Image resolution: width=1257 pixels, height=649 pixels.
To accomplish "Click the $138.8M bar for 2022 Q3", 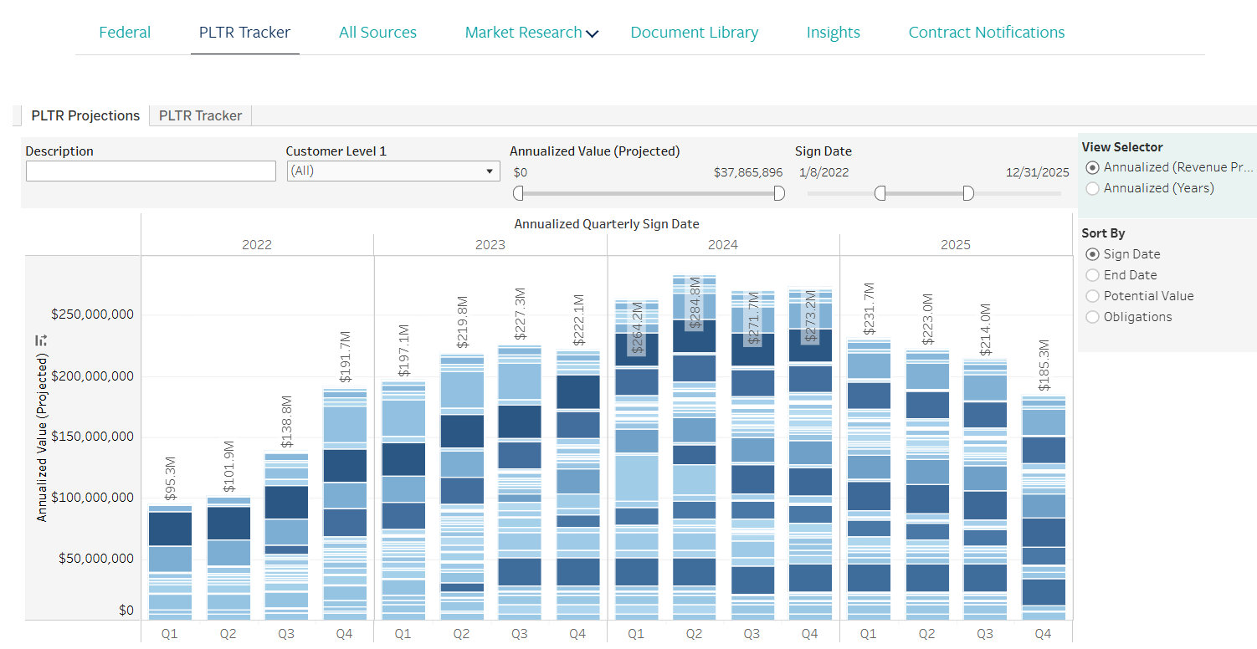I will (x=286, y=536).
